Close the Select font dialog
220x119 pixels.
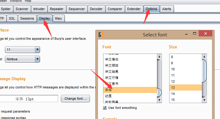click(x=205, y=33)
